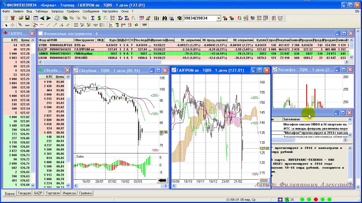Select the magnifier zoom tool

[20, 25]
